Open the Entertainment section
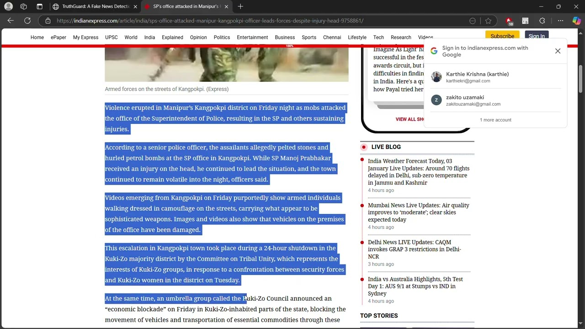Image resolution: width=585 pixels, height=329 pixels. 252,37
